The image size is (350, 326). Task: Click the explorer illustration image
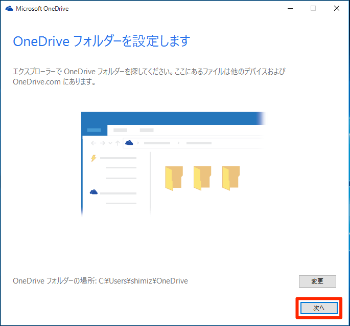pyautogui.click(x=173, y=164)
